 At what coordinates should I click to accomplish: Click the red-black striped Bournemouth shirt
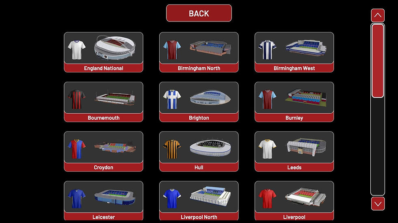pos(77,99)
